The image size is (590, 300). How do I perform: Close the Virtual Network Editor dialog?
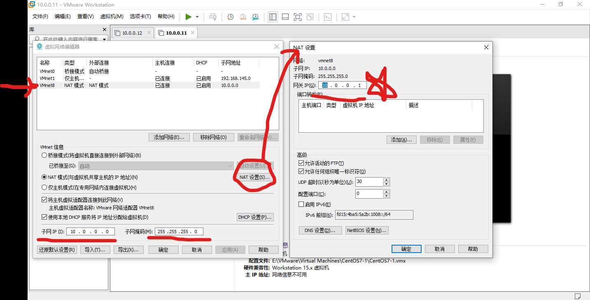[277, 47]
